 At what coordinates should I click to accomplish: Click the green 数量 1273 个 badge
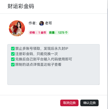(x=58, y=33)
